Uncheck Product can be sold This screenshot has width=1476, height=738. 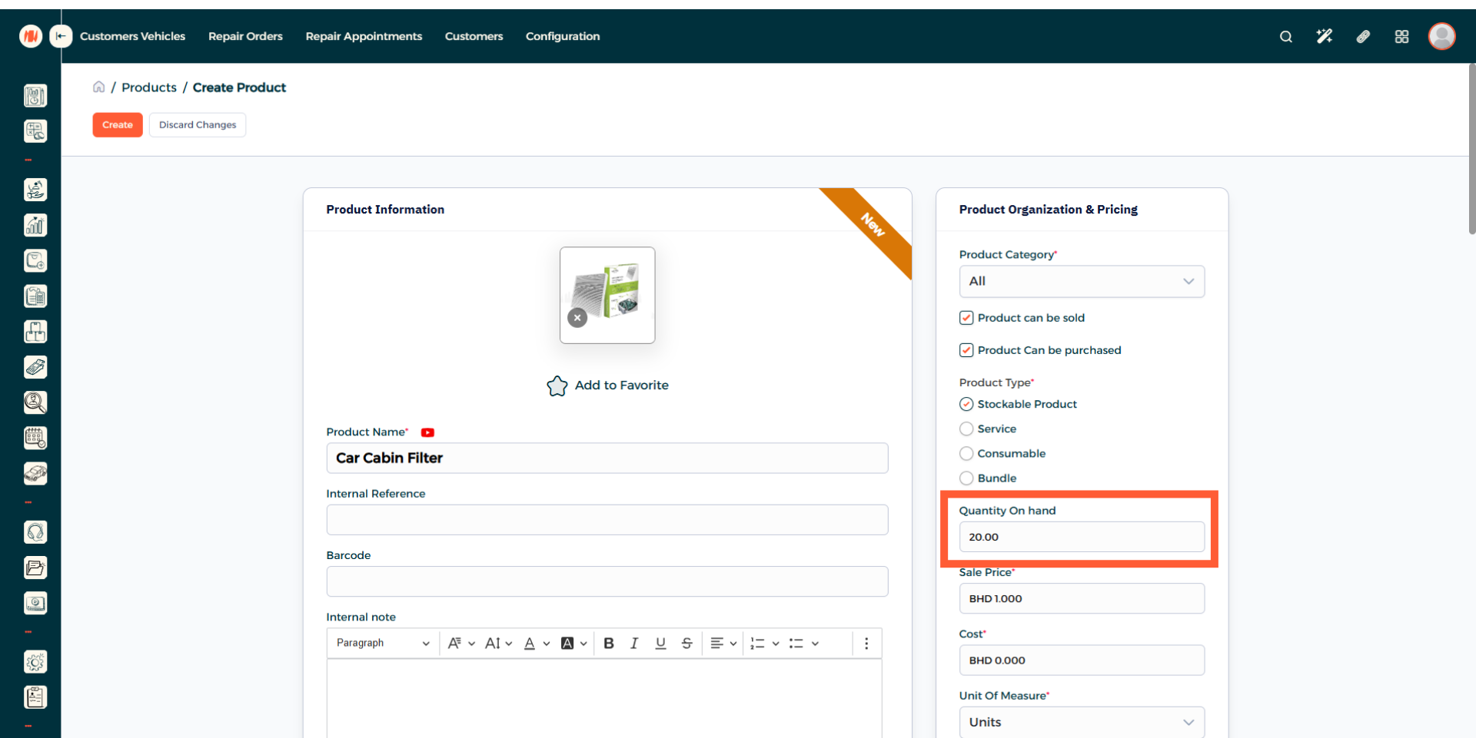coord(966,318)
